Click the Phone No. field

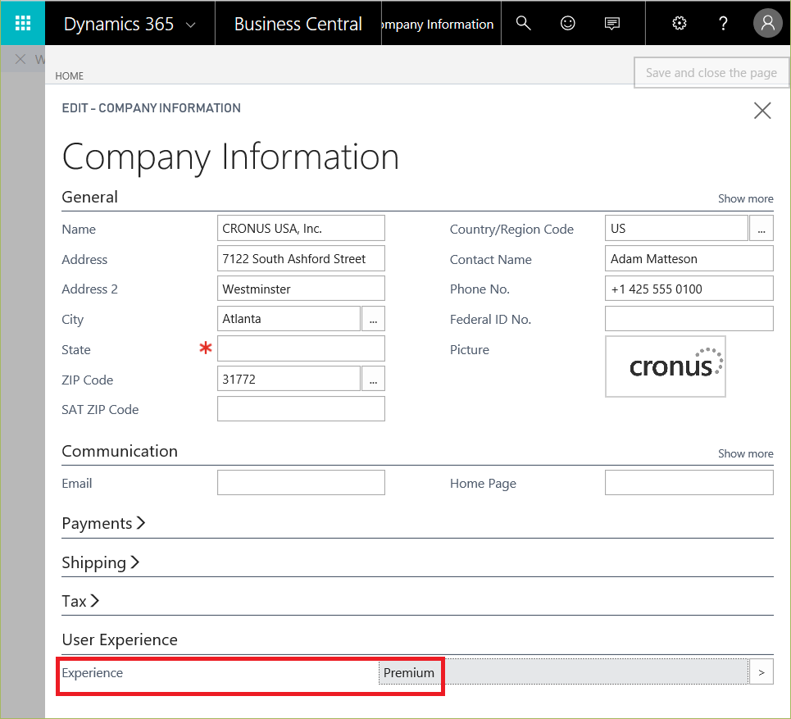point(689,289)
